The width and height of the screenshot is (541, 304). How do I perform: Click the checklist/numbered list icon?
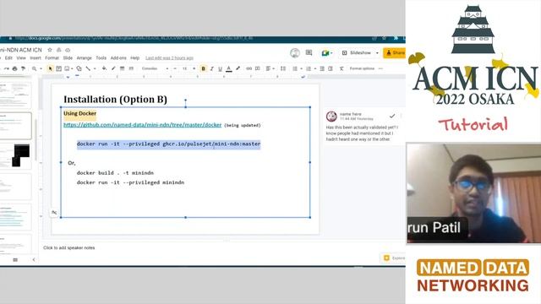295,68
